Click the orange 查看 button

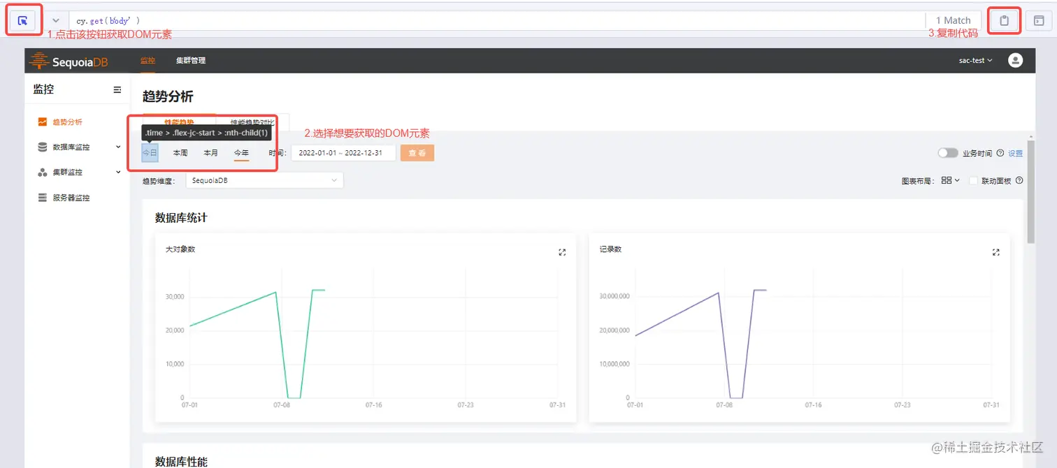pyautogui.click(x=417, y=153)
